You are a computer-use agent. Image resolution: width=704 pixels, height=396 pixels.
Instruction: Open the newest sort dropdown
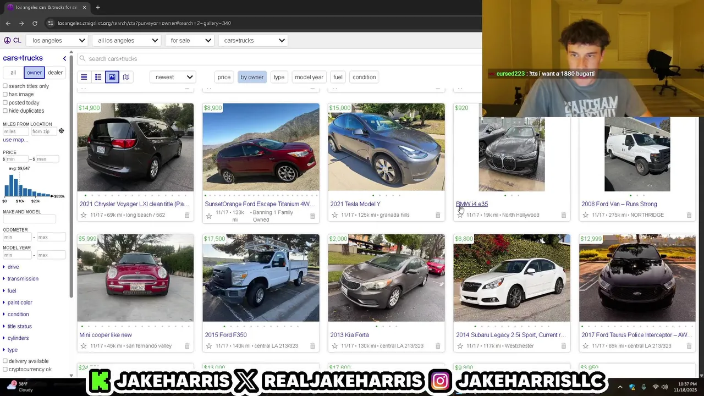(x=173, y=77)
